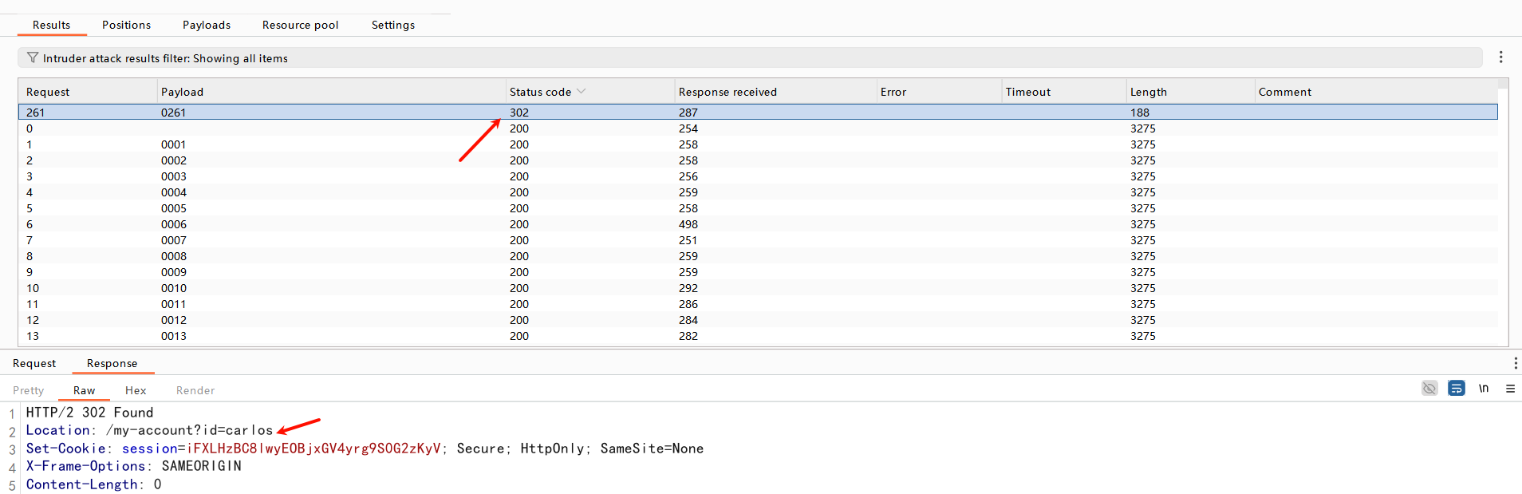
Task: Select result row with payload 0261
Action: tap(173, 113)
